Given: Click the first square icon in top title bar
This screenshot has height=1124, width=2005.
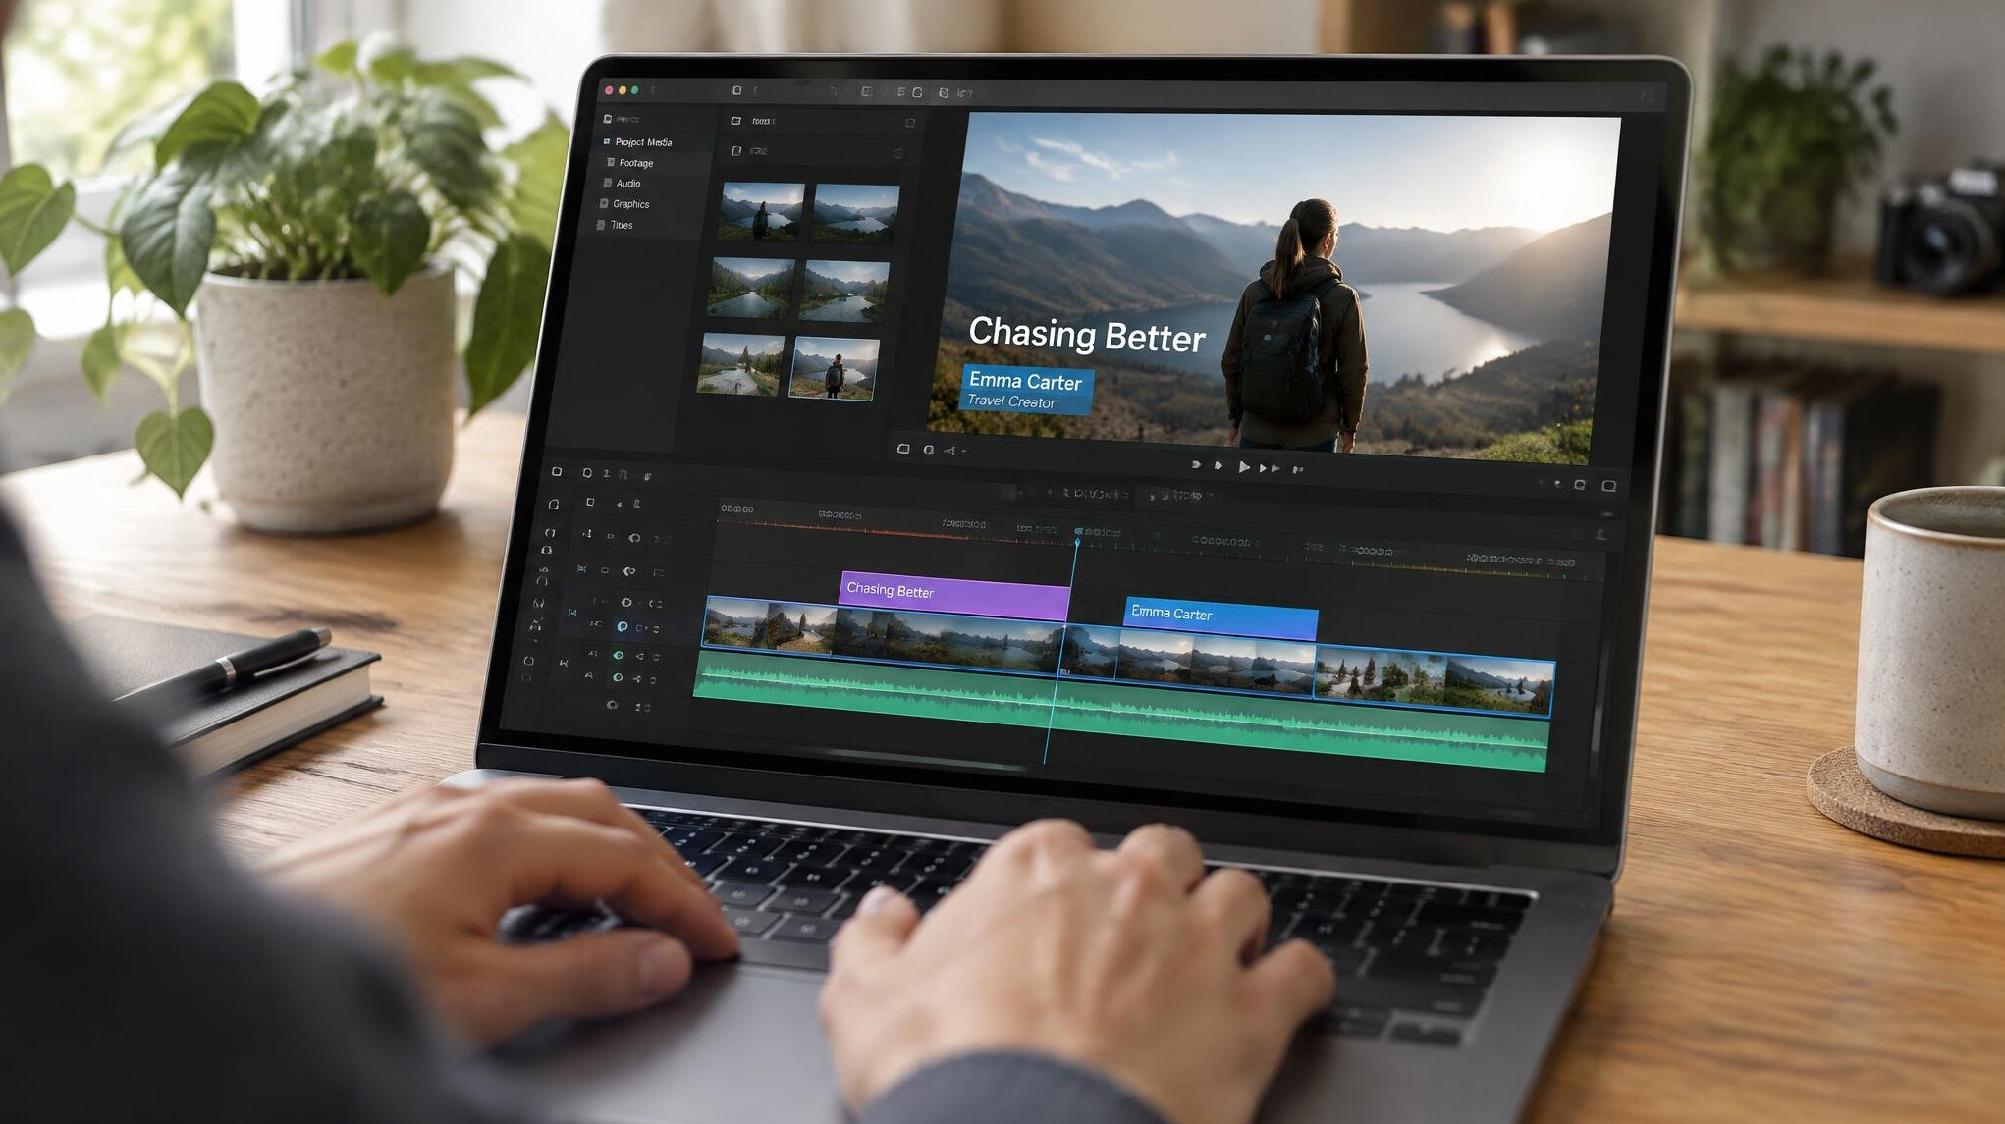Looking at the screenshot, I should [736, 90].
